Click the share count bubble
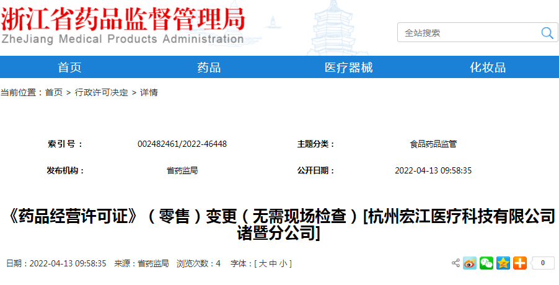559x285 pixels. [x=542, y=263]
